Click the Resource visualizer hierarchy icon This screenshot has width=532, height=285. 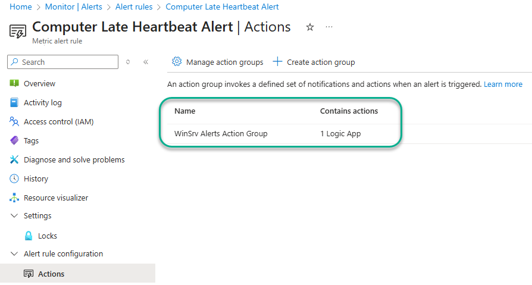click(14, 198)
